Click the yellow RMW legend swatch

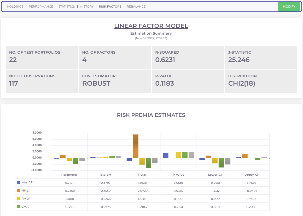18,199
